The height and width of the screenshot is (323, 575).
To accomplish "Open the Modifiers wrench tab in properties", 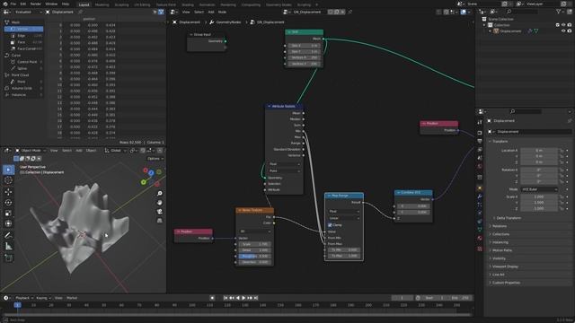I will click(480, 196).
